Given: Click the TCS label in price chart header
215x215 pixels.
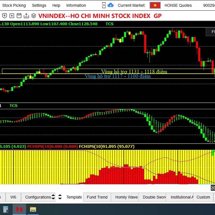Looking at the screenshot, I should pos(110,24).
